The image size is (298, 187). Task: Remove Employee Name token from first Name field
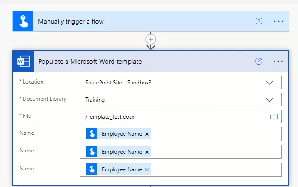point(147,134)
